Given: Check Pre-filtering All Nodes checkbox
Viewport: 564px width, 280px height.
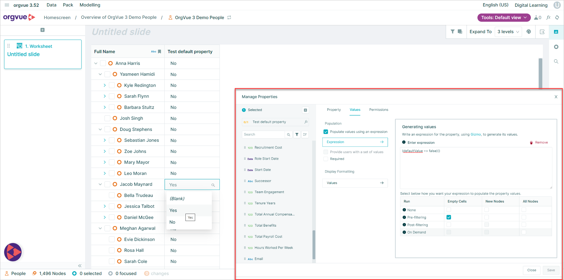Looking at the screenshot, I should [524, 217].
